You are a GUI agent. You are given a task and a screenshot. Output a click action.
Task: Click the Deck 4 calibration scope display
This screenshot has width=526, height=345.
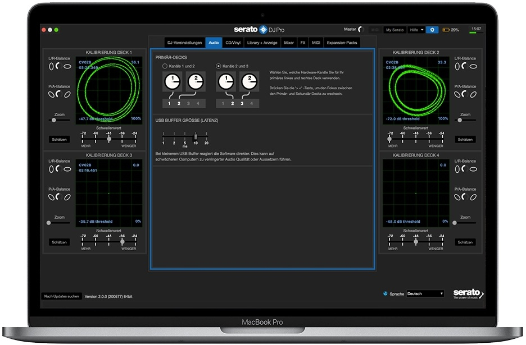(x=416, y=194)
